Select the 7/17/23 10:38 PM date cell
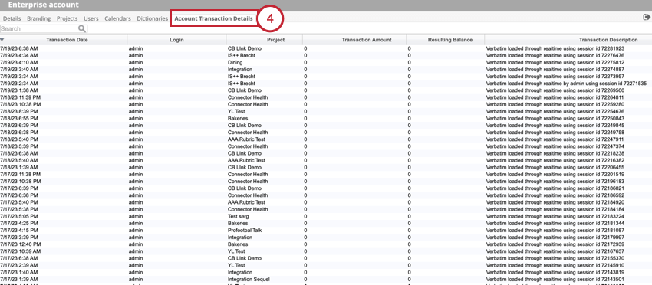Viewport: 652px width, 285px height. click(21, 181)
